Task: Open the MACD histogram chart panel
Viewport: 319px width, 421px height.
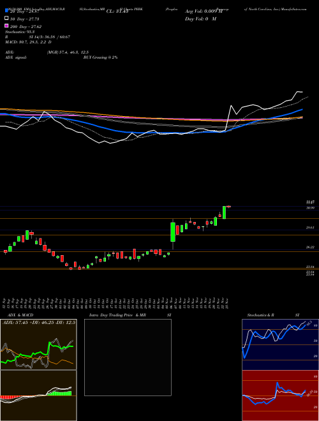Action: click(38, 395)
